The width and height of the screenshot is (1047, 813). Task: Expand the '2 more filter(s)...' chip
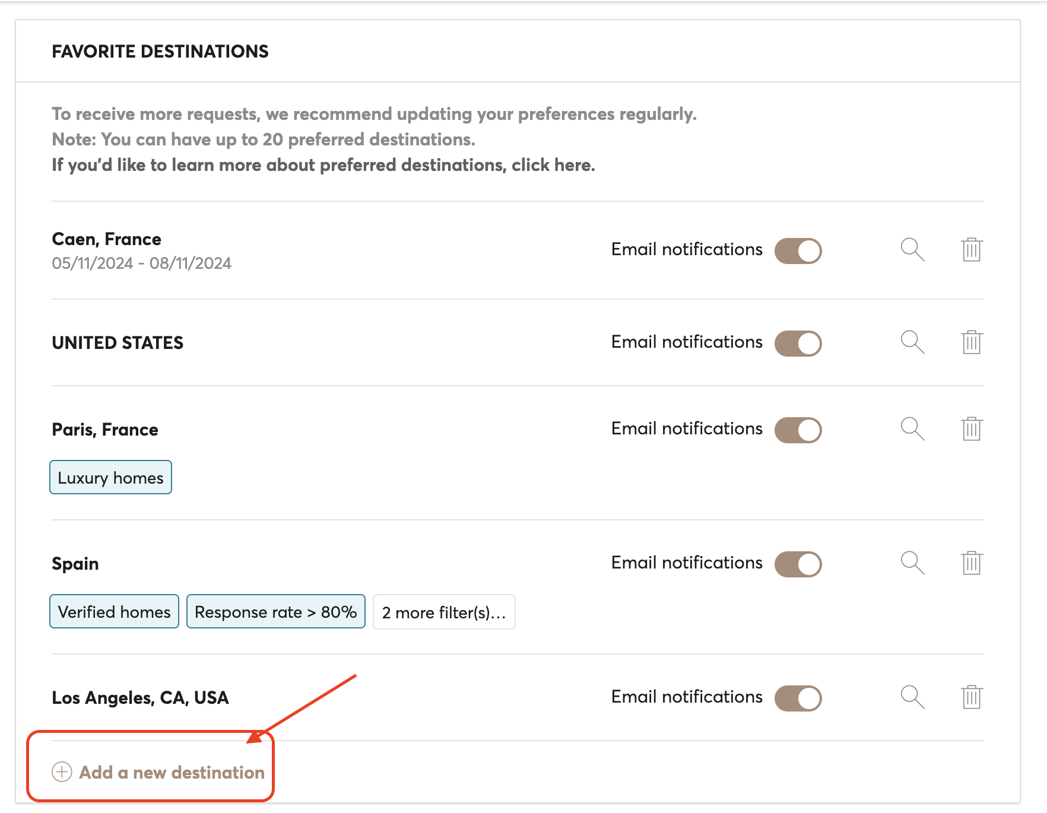pos(444,612)
